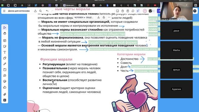The image size is (199, 112).
Task: Click the 'Категории морали' heading
Action: click(131, 54)
